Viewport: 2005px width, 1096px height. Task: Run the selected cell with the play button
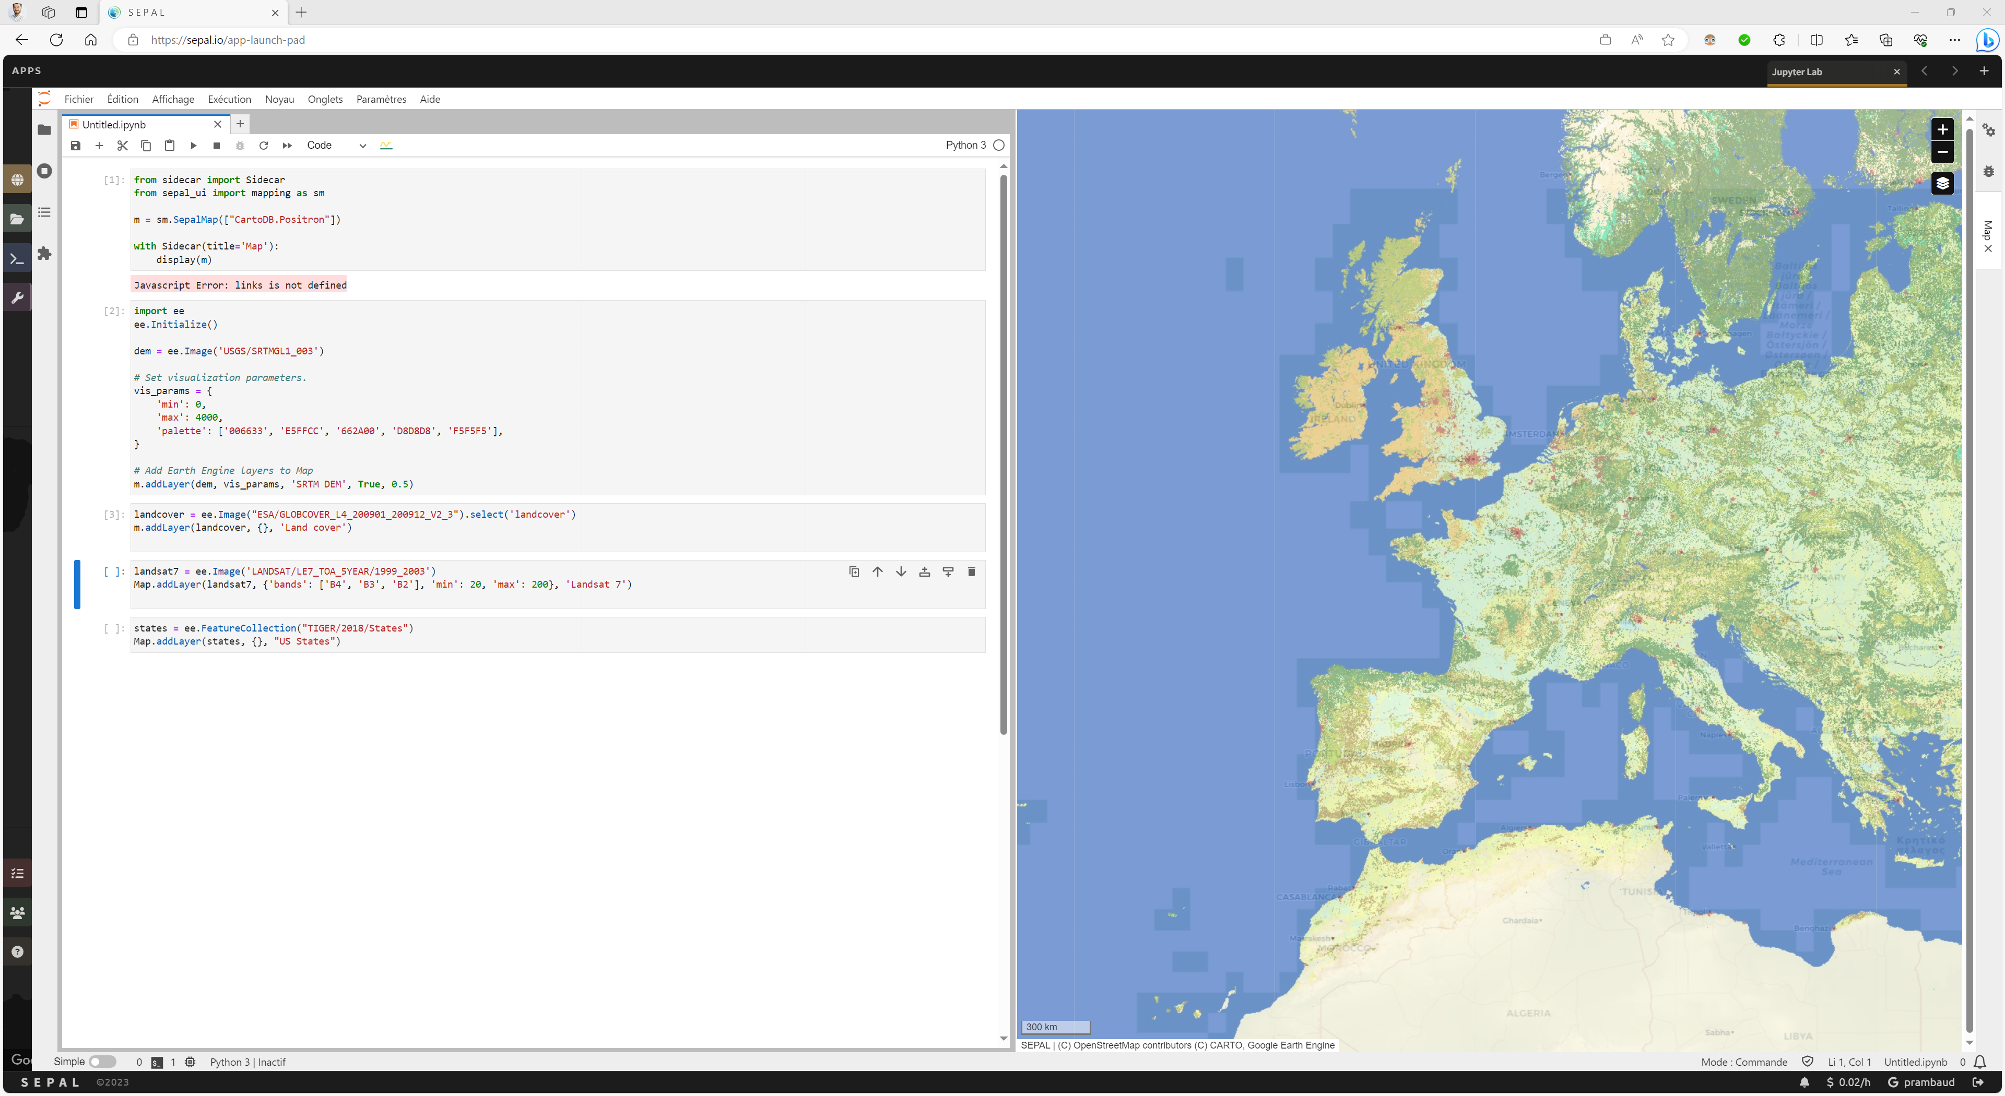click(x=193, y=146)
